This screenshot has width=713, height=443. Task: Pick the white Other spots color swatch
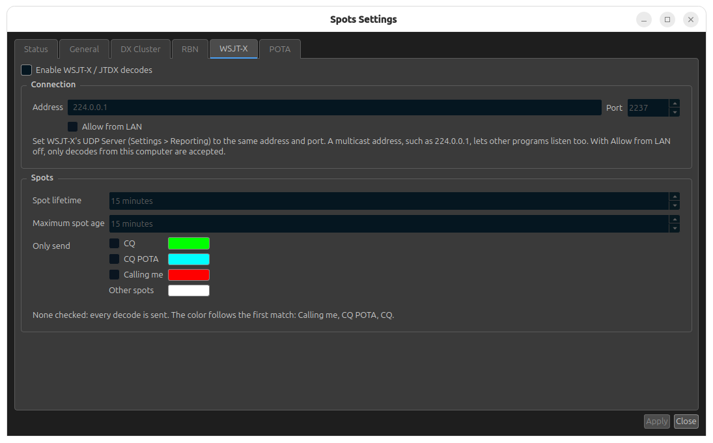[x=189, y=290]
